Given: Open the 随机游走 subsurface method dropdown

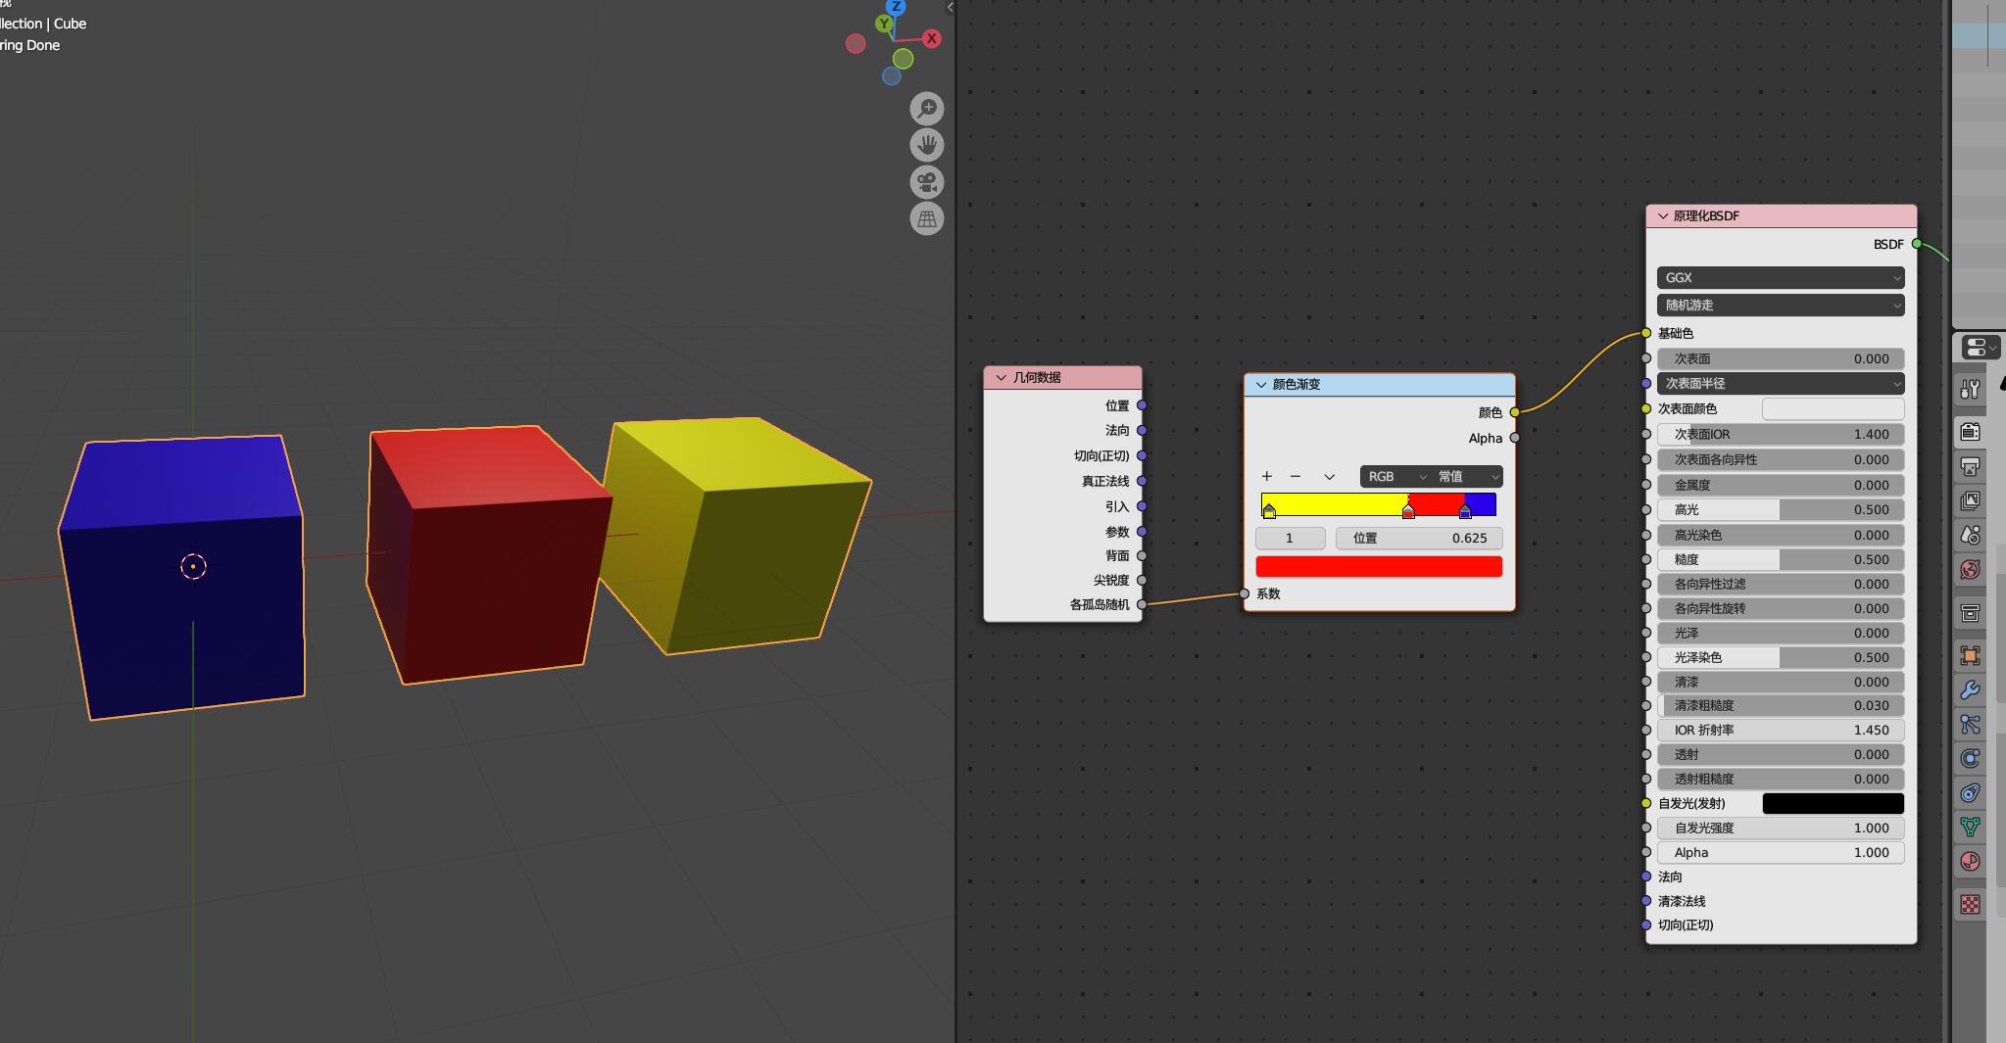Looking at the screenshot, I should pyautogui.click(x=1780, y=306).
